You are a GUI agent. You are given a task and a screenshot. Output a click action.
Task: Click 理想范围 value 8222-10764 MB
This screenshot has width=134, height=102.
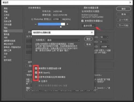click(x=60, y=15)
